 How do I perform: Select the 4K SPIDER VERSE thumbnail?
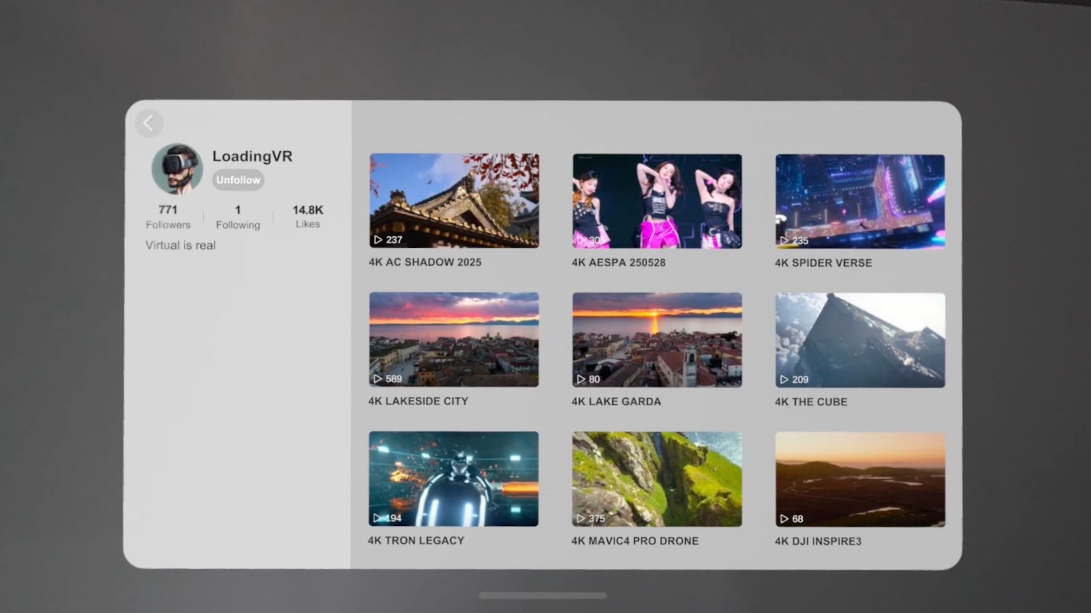pos(860,201)
